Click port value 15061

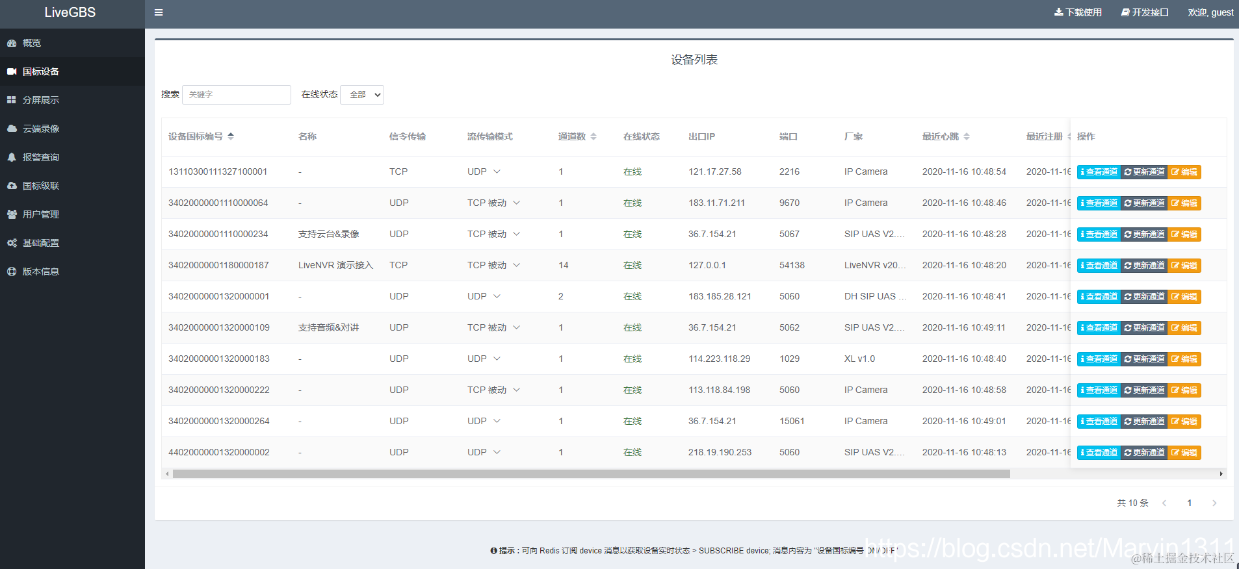792,421
